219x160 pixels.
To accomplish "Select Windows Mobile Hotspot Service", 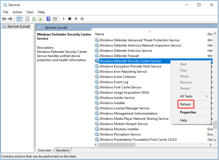I will [123, 124].
